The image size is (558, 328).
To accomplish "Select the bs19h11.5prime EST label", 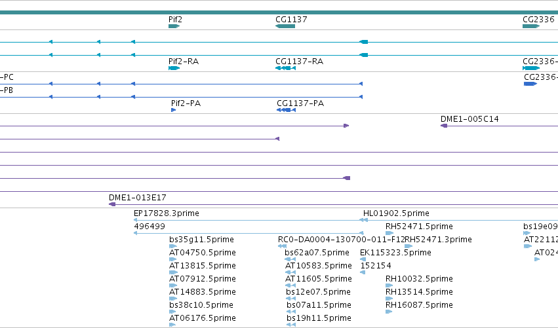I will 319,318.
